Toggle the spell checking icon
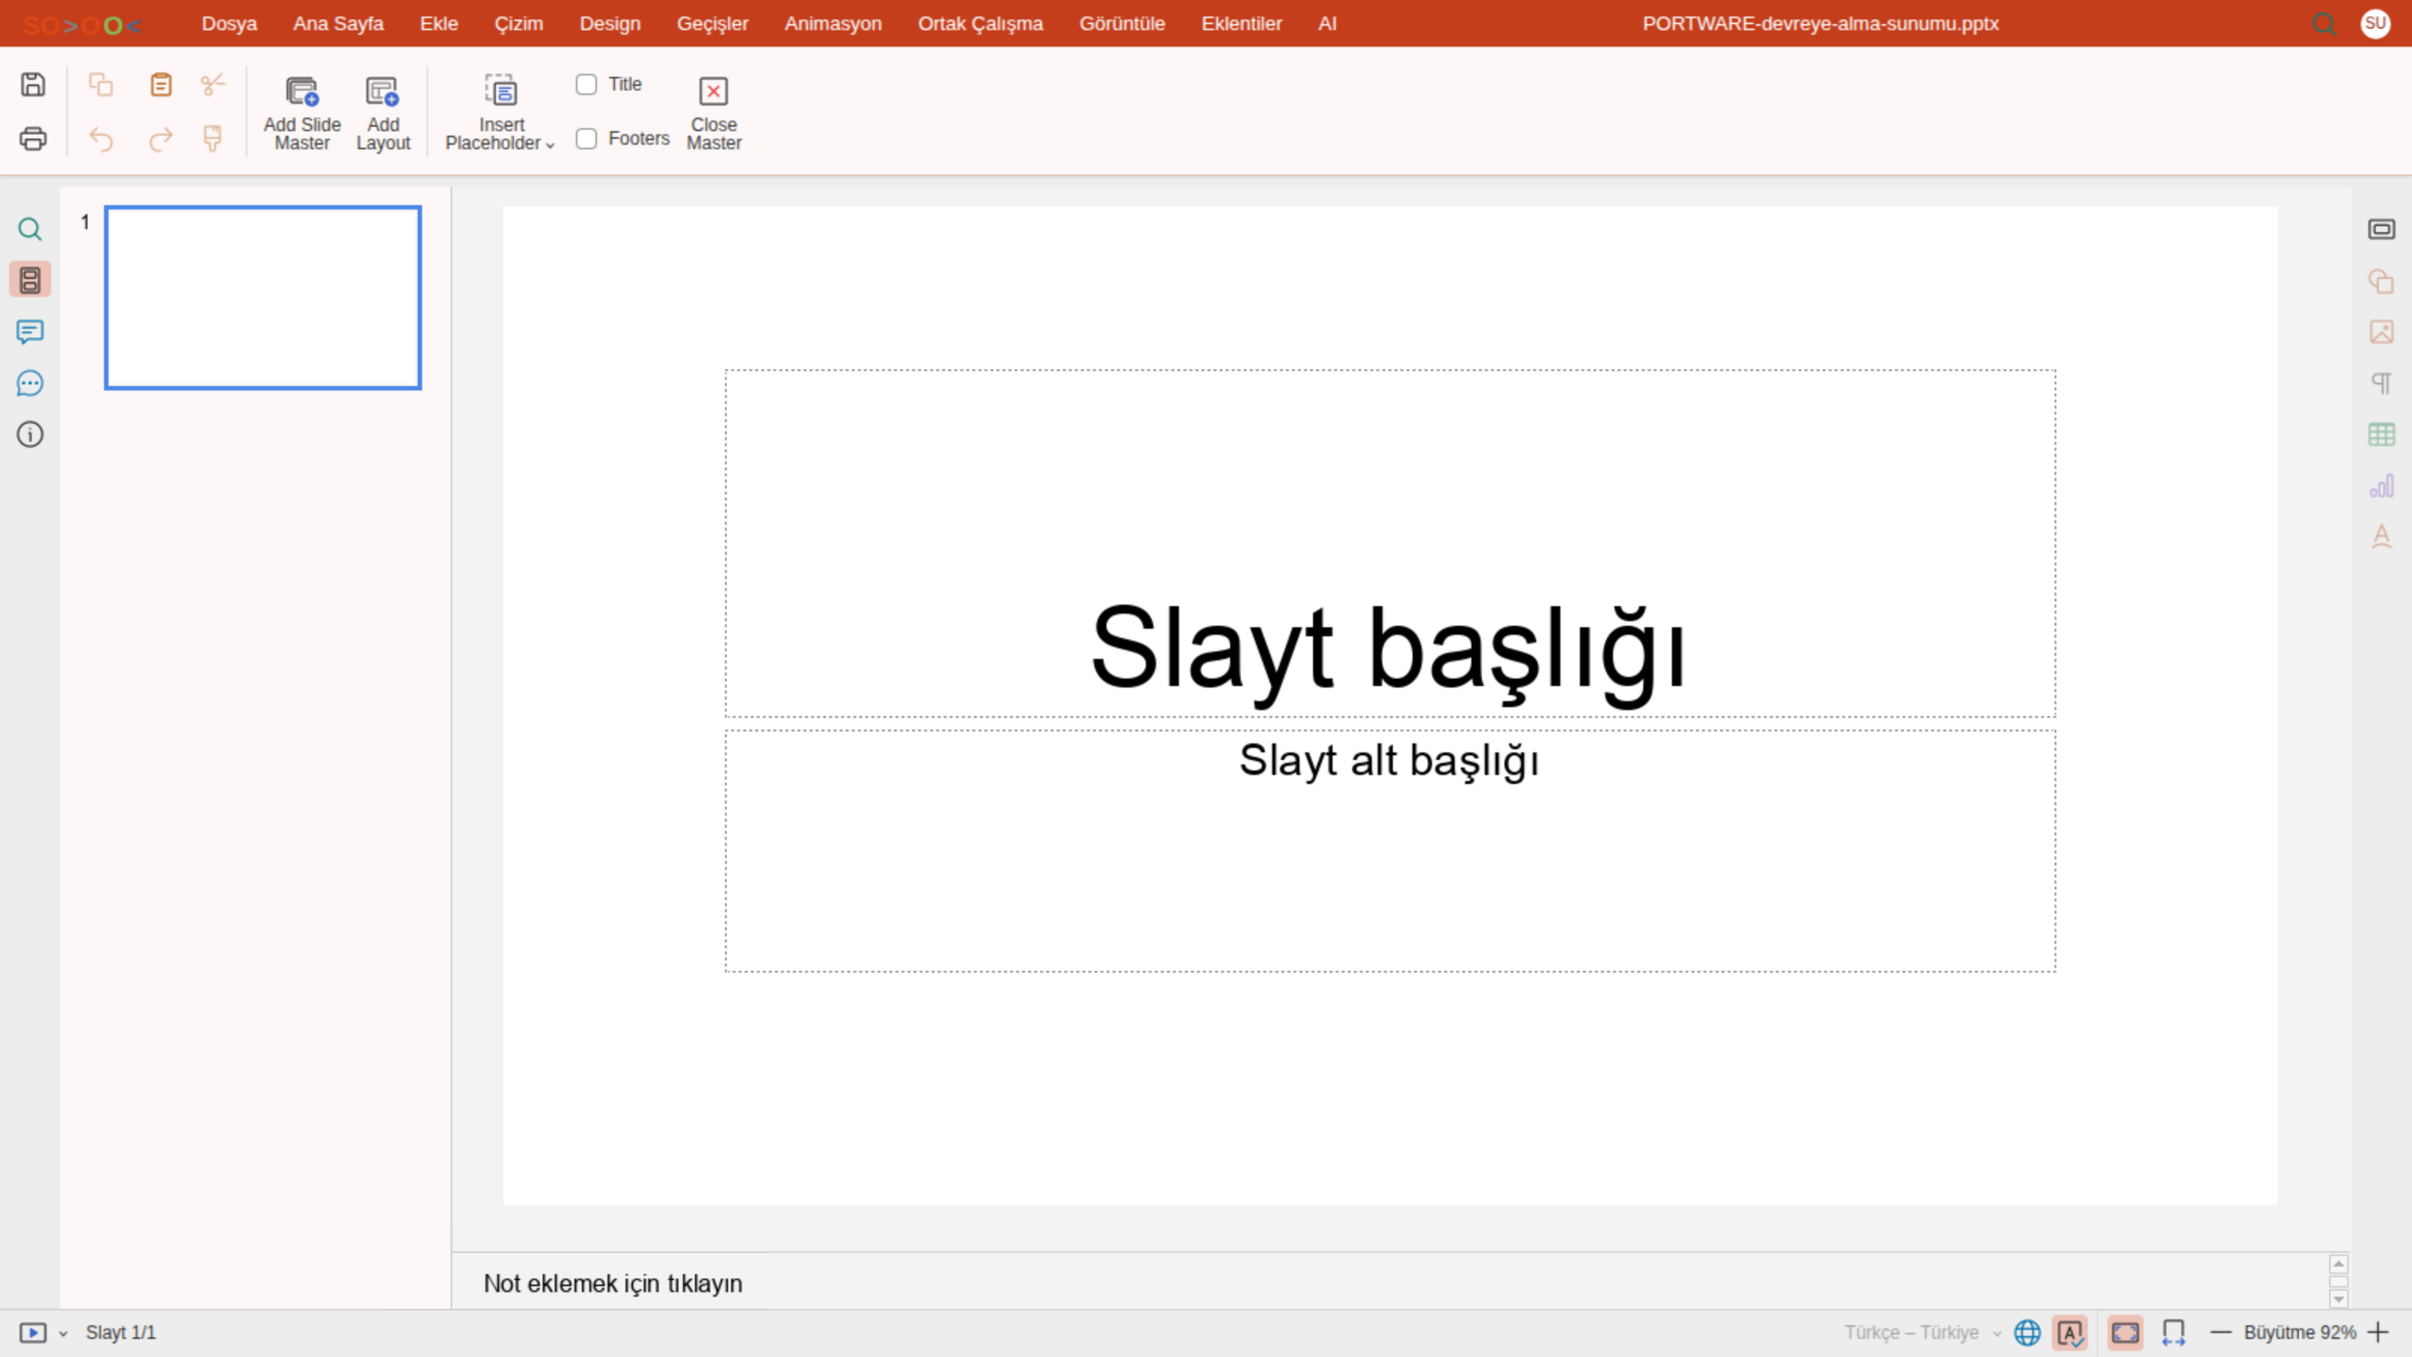 coord(2069,1333)
